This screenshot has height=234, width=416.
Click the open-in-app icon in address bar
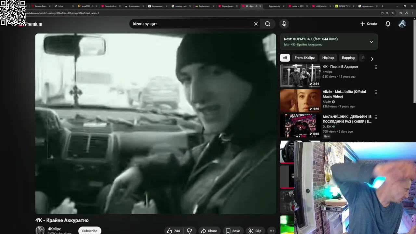tap(382, 13)
